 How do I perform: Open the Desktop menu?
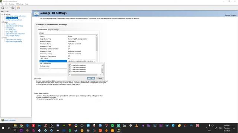tap(12, 4)
